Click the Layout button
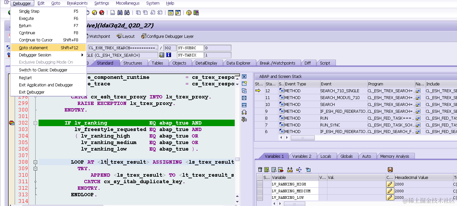457x206 pixels. pos(126,36)
